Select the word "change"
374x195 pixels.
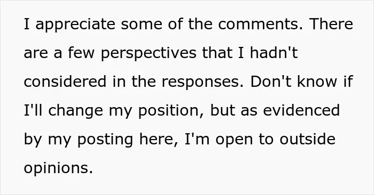(76, 111)
